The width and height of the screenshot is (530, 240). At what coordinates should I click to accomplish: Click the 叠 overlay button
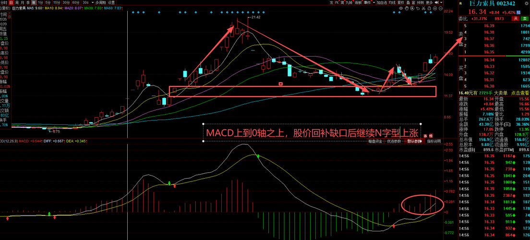tap(408, 3)
